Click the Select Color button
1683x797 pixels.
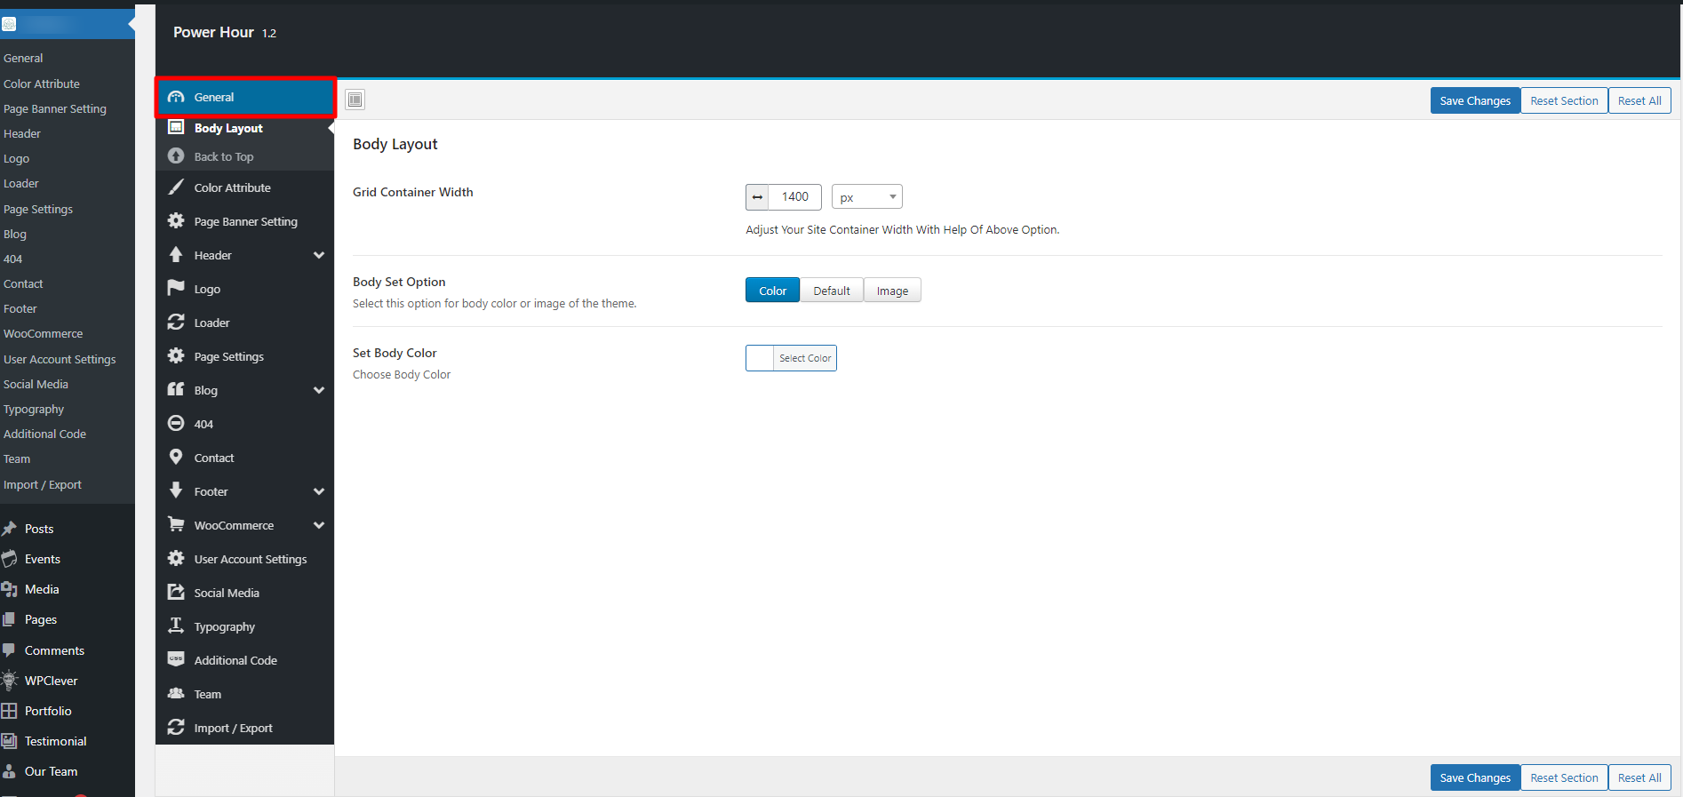click(x=805, y=358)
